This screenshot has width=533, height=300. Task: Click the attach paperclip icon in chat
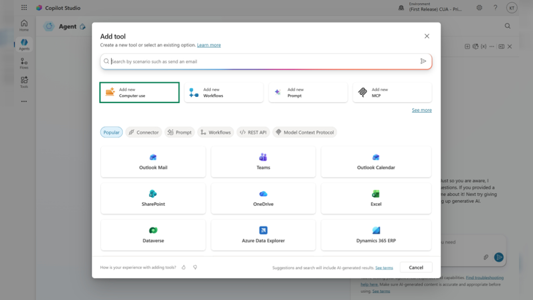tap(486, 257)
